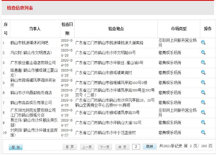
Task: Click 上一页 previous page button
Action: coord(87,147)
